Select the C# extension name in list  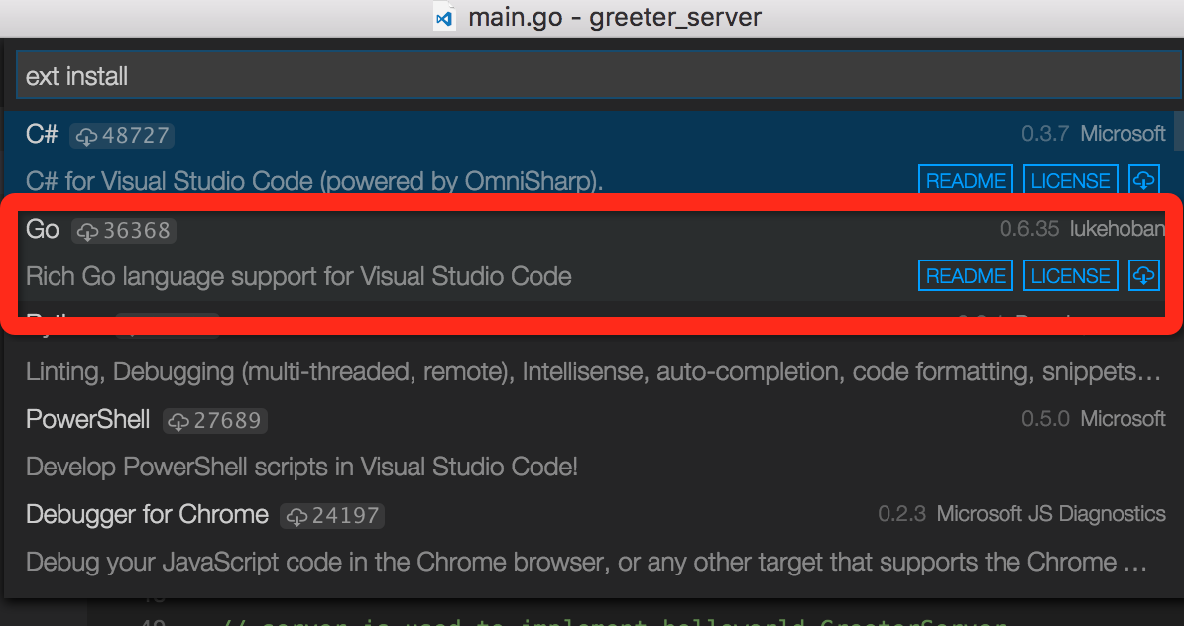click(x=42, y=135)
